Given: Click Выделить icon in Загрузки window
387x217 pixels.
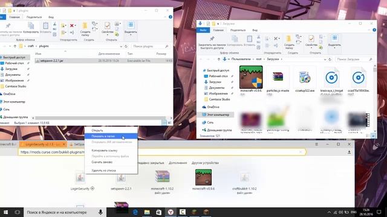Looking at the screenshot, I should (334, 41).
